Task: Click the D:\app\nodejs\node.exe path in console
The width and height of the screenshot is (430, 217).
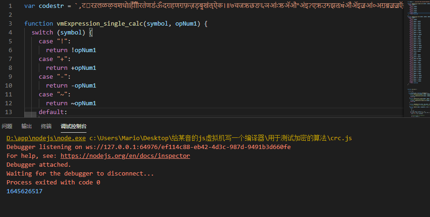Action: click(x=46, y=138)
